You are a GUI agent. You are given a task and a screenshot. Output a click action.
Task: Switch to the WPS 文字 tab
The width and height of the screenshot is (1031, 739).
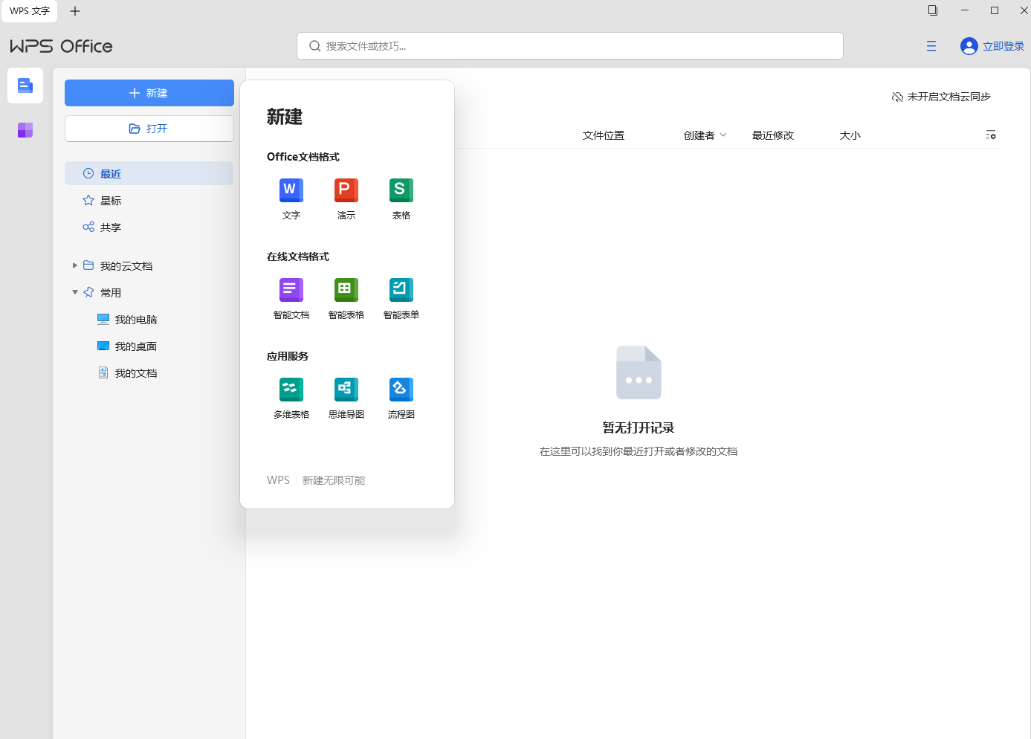tap(29, 11)
